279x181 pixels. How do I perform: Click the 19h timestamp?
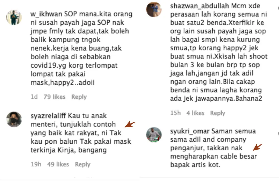coord(36,164)
